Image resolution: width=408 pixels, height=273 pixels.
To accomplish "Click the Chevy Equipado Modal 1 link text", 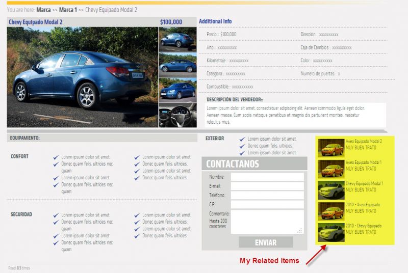I will coord(364,183).
